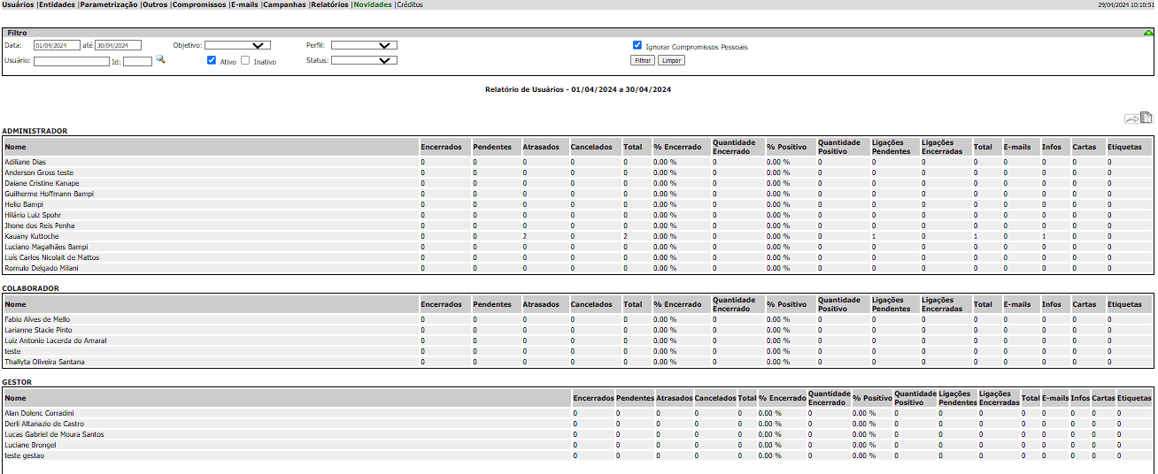Click the end date field 30/04/2024
The width and height of the screenshot is (1158, 474).
tap(118, 46)
